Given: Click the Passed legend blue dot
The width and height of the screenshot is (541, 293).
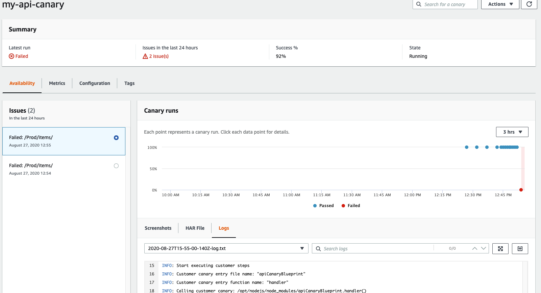Looking at the screenshot, I should (315, 206).
